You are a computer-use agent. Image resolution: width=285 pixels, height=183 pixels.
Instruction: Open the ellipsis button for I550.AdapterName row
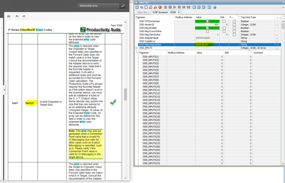pyautogui.click(x=277, y=38)
